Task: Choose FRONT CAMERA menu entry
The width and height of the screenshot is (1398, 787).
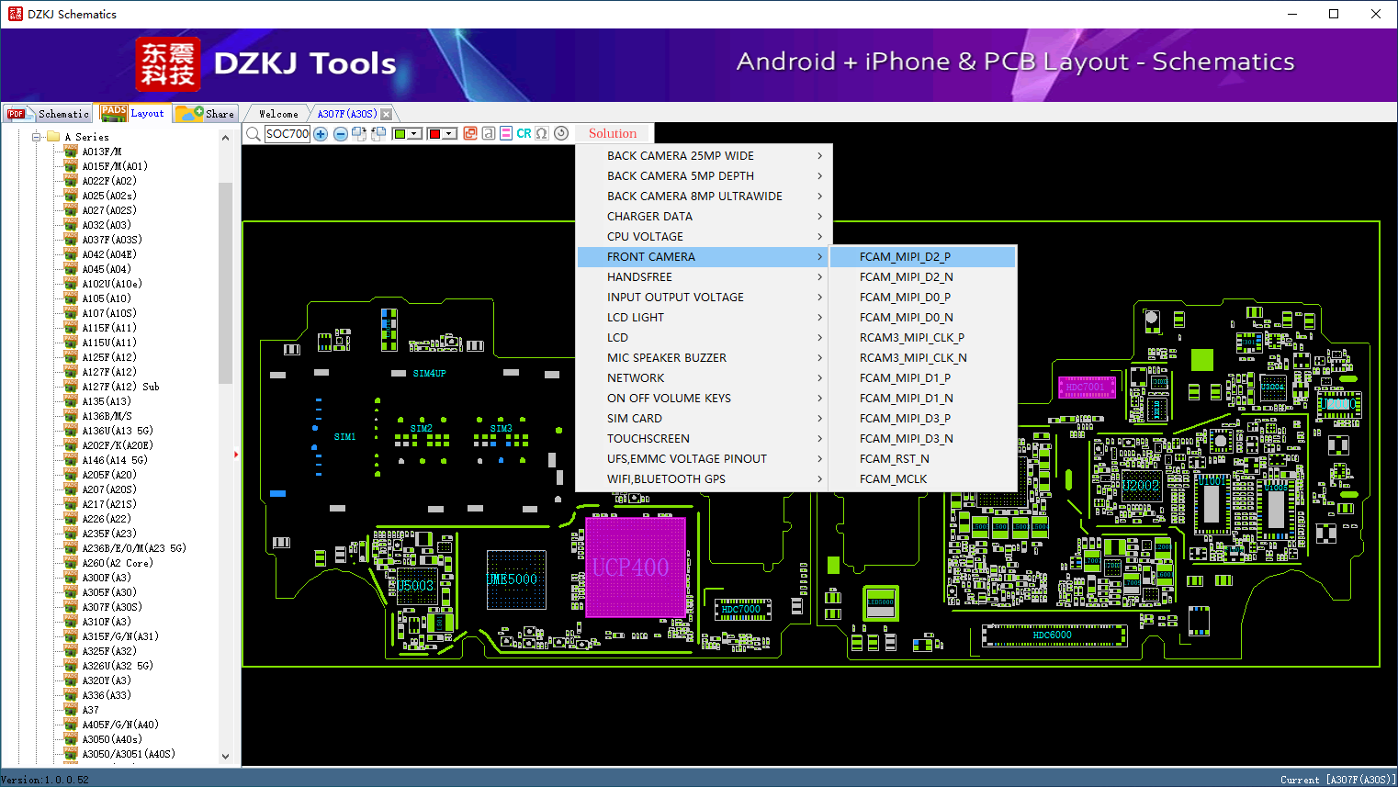Action: (705, 257)
